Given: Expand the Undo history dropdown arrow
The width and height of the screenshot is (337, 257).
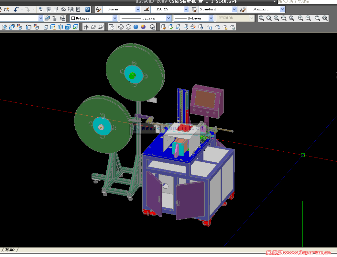Looking at the screenshot, I should coord(22,9).
